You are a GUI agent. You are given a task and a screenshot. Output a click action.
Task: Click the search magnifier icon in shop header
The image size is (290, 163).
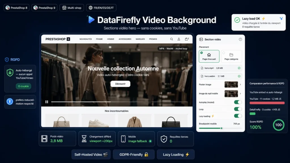tap(172, 39)
